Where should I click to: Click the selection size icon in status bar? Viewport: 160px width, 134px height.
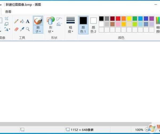point(22,129)
